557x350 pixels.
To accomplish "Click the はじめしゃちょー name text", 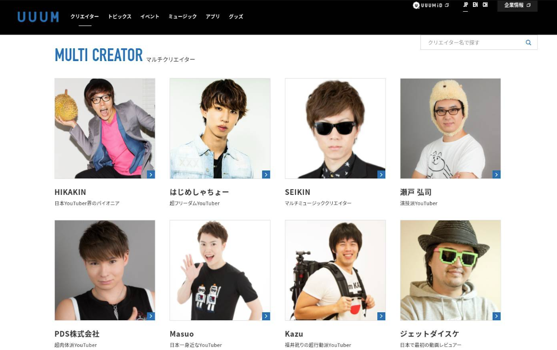I will click(199, 192).
